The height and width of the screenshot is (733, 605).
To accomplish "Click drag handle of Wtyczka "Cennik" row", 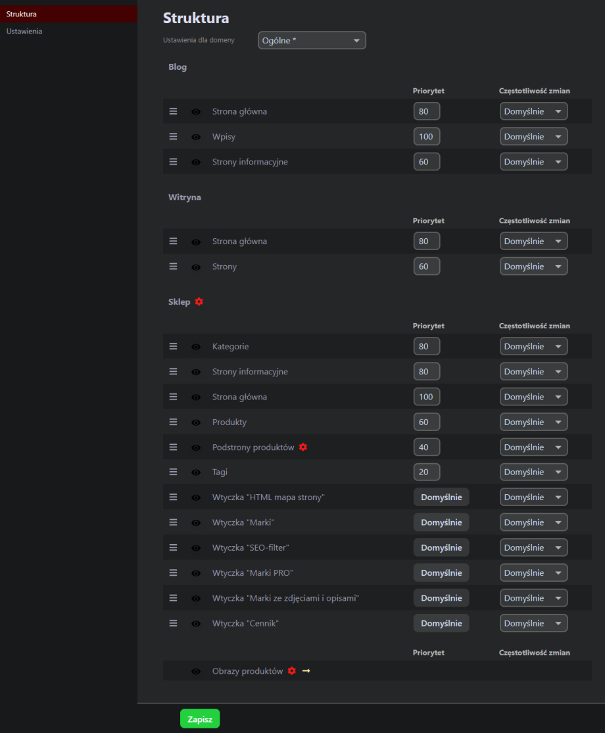I will 174,623.
